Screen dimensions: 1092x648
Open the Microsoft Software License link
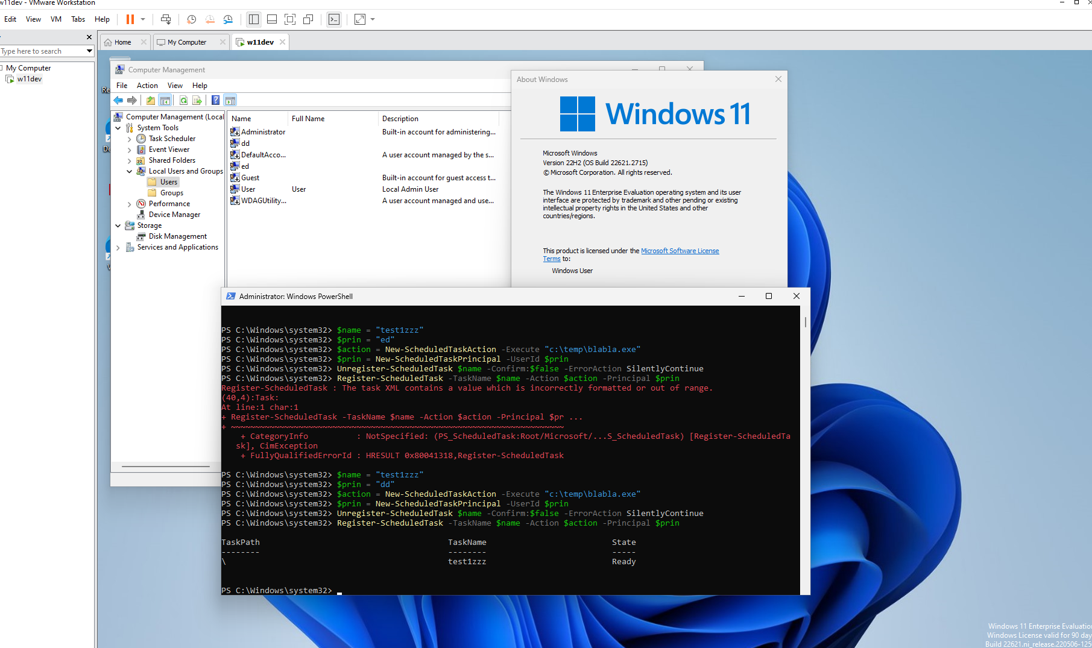coord(680,251)
